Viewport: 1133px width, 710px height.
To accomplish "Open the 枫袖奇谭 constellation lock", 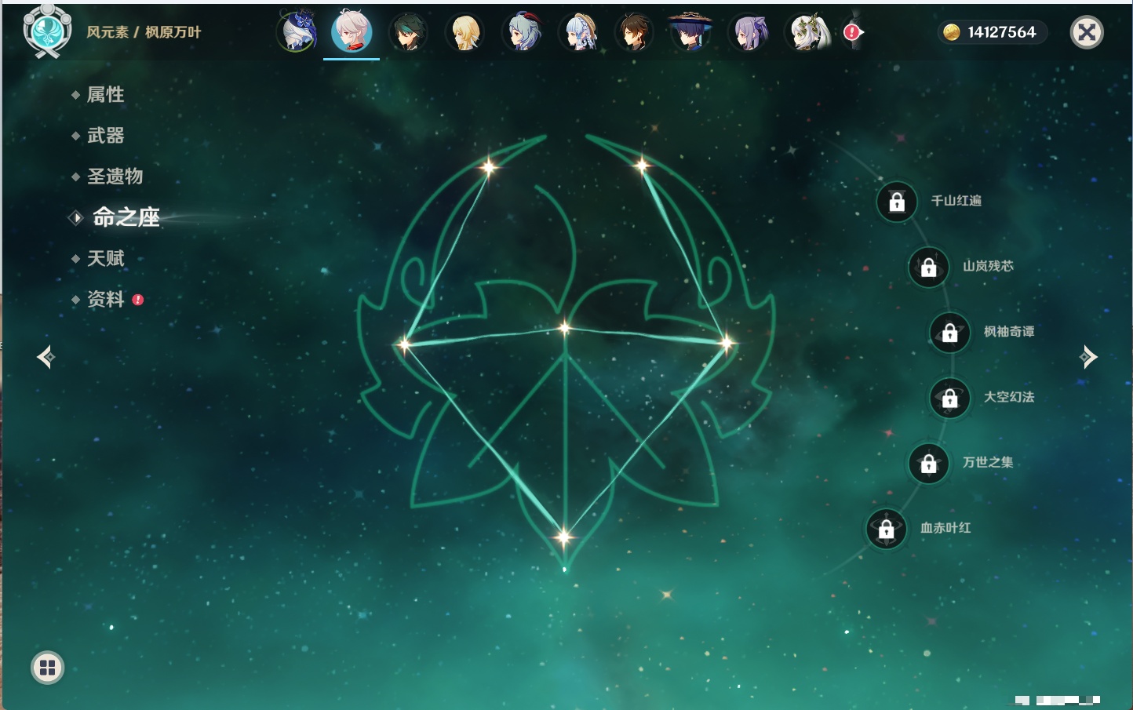I will pyautogui.click(x=950, y=332).
